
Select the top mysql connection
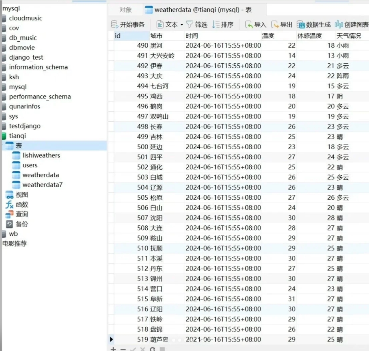[x=11, y=8]
